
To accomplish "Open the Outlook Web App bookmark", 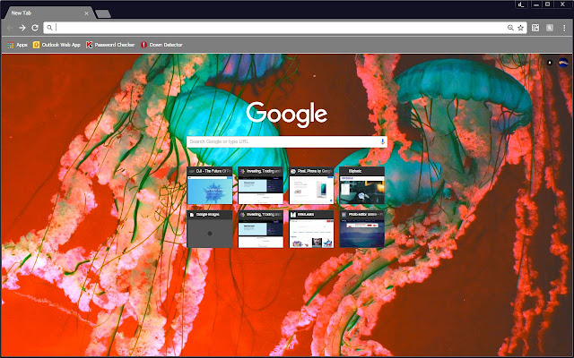I will coord(57,45).
